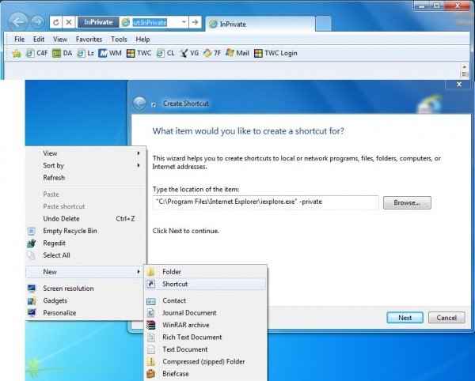Click the address bar URL field
Image resolution: width=475 pixels, height=381 pixels.
coord(150,22)
